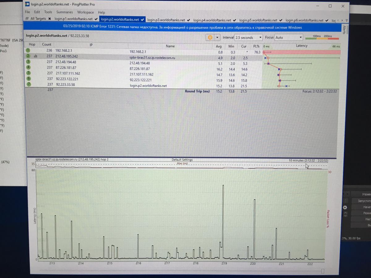Click the Focus: 2:12:32 - 2:22:32 label
Screen dimensions: 371x278
[x=320, y=91]
